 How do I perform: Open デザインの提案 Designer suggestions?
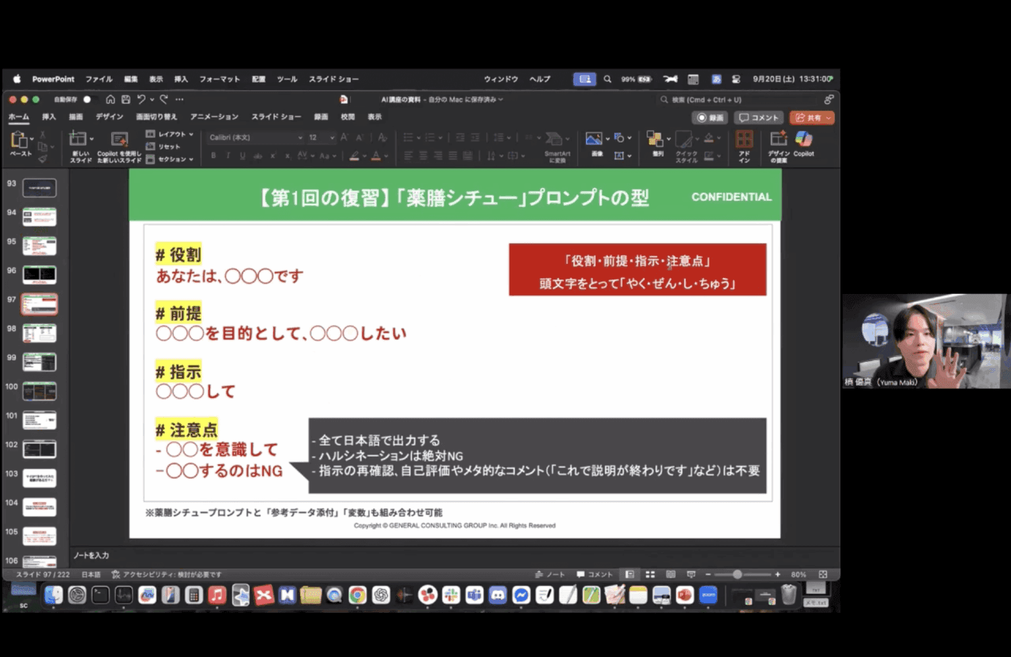tap(779, 145)
